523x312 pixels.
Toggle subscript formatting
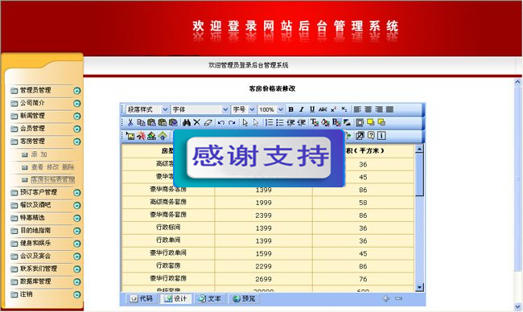click(344, 109)
